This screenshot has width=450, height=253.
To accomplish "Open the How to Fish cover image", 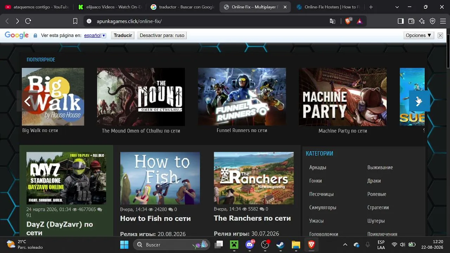I will coord(160,178).
